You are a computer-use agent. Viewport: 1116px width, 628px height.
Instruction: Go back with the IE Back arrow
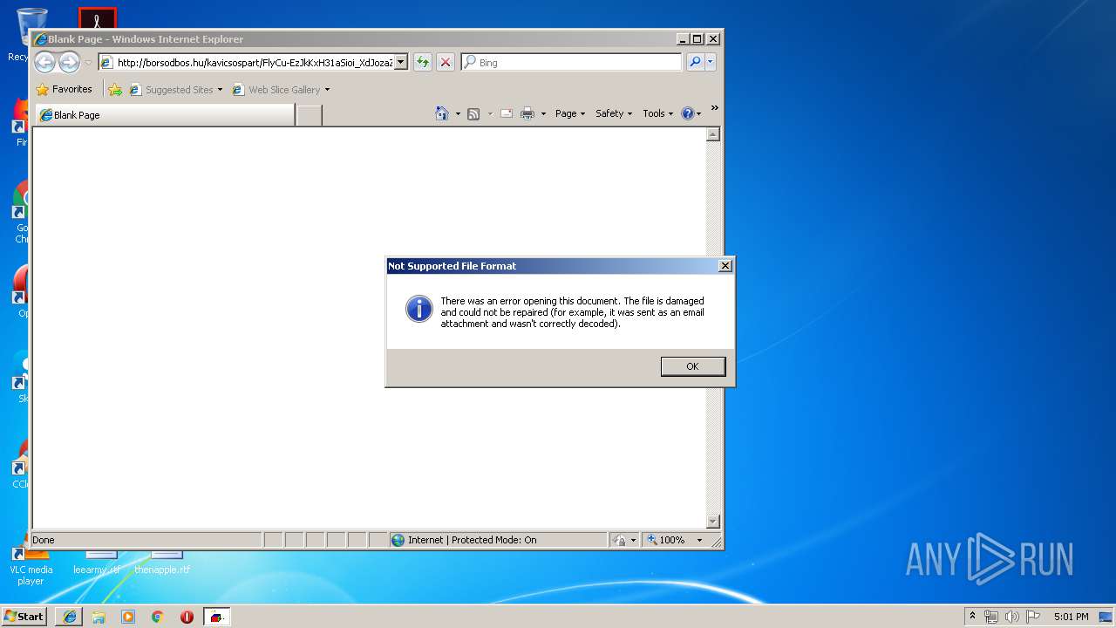[44, 62]
